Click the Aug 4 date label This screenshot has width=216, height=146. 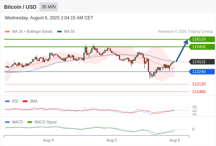[48, 140]
